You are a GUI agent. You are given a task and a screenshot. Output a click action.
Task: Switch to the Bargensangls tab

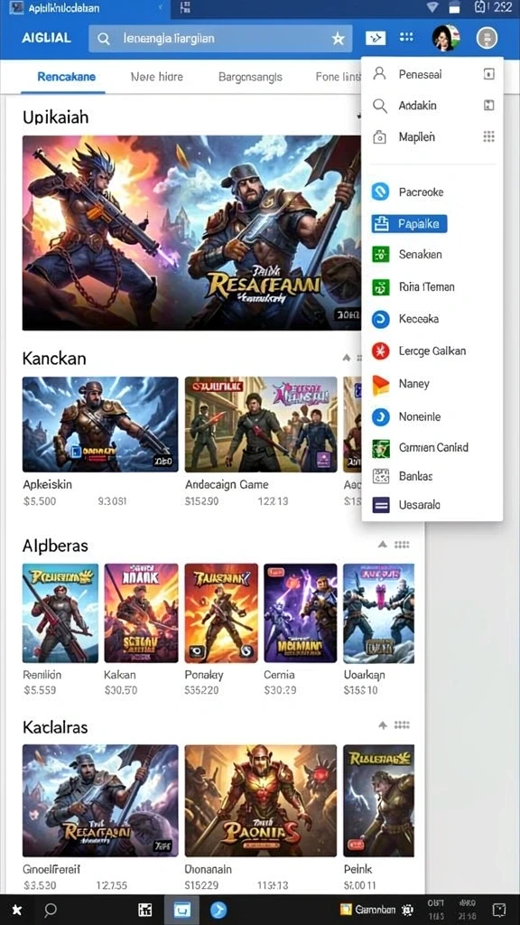click(251, 77)
